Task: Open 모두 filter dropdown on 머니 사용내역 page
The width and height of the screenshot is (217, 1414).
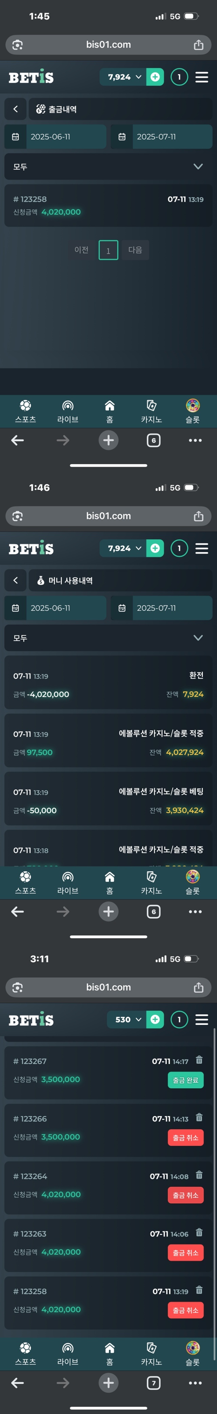Action: [x=108, y=638]
